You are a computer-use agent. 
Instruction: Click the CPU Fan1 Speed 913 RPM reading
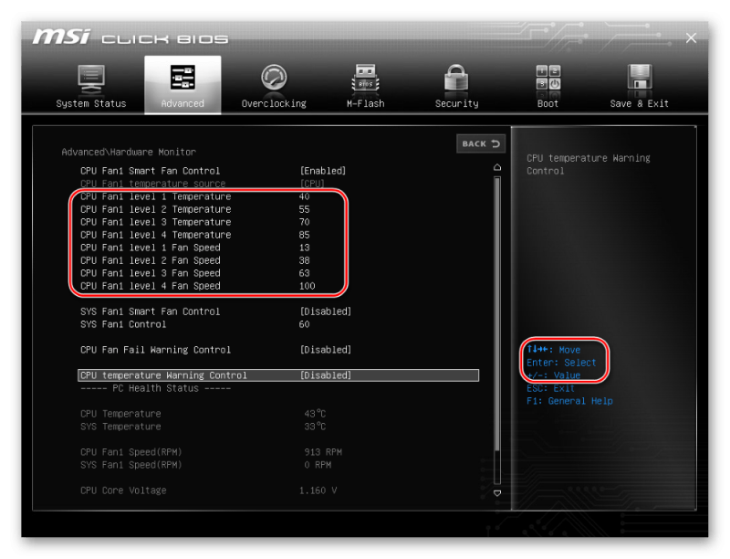point(323,452)
